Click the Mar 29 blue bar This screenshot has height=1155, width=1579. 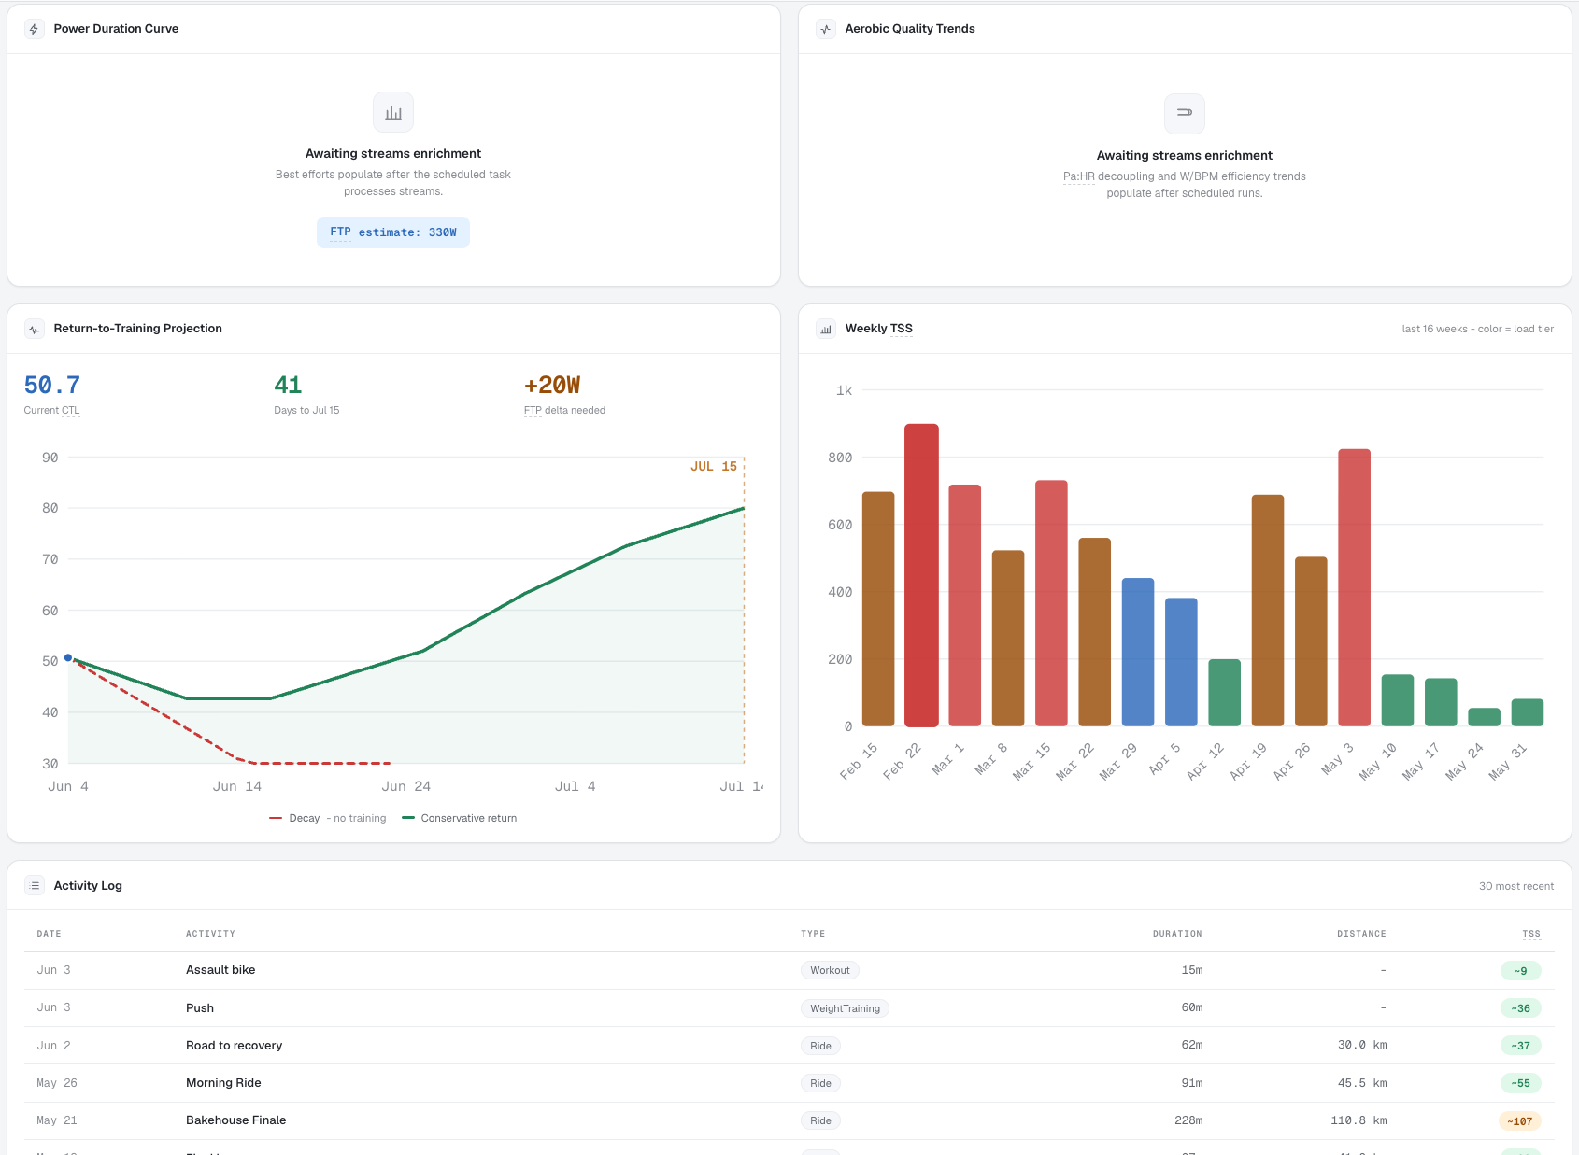pos(1138,652)
